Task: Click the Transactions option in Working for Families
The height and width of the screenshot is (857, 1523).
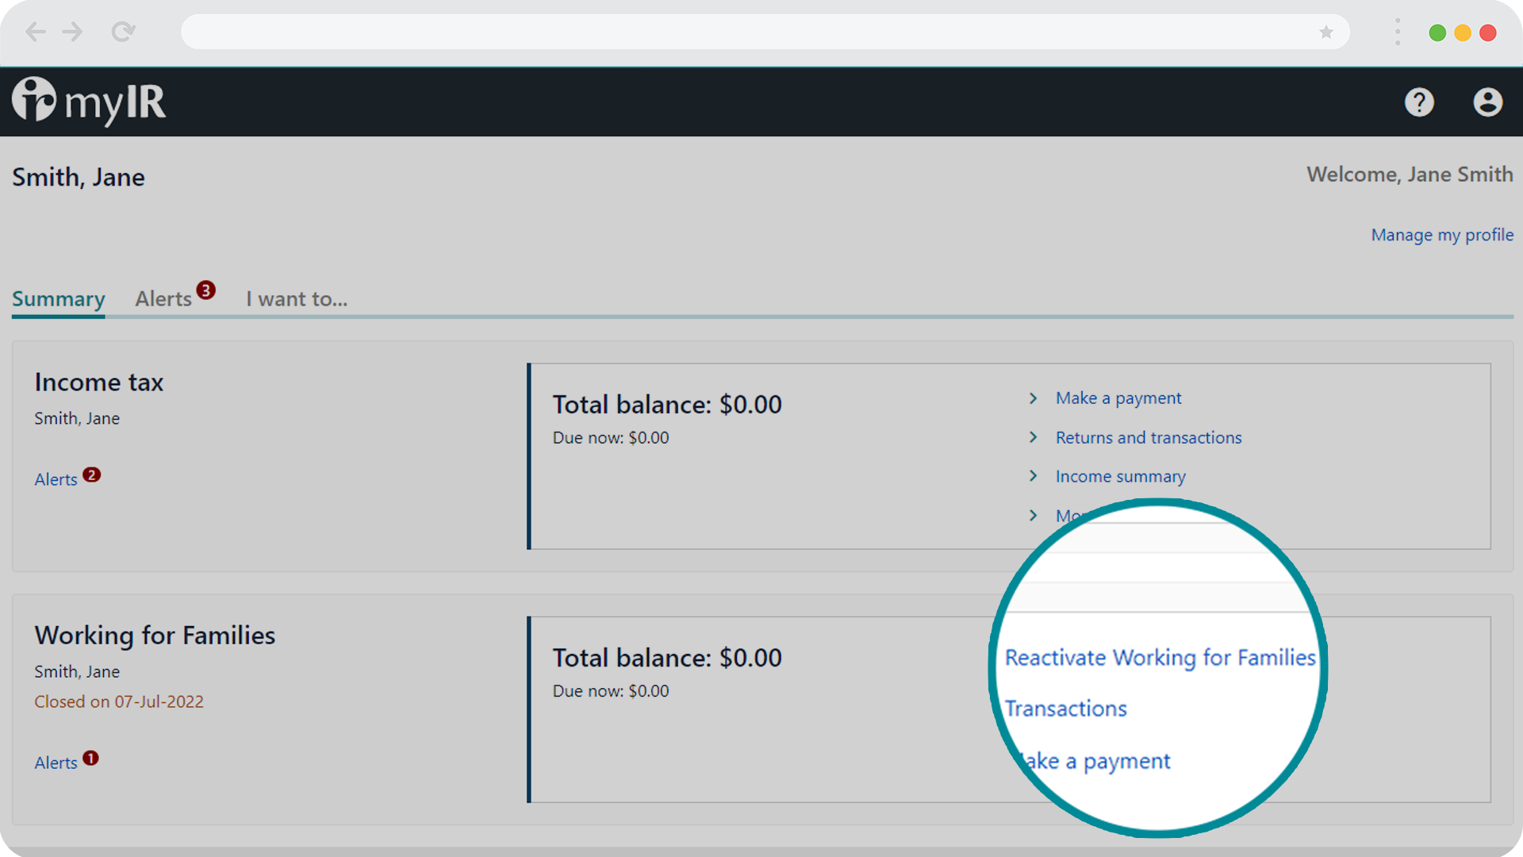Action: coord(1065,709)
